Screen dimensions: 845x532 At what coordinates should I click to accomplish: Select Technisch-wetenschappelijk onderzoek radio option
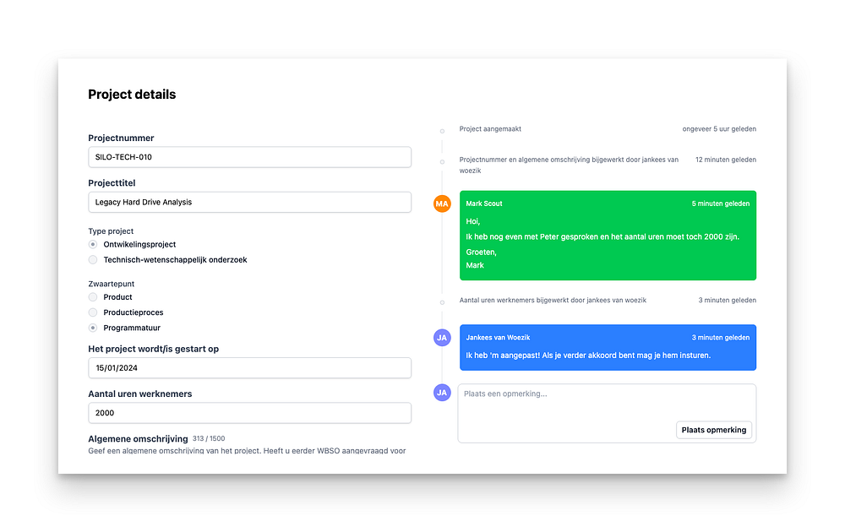[93, 259]
